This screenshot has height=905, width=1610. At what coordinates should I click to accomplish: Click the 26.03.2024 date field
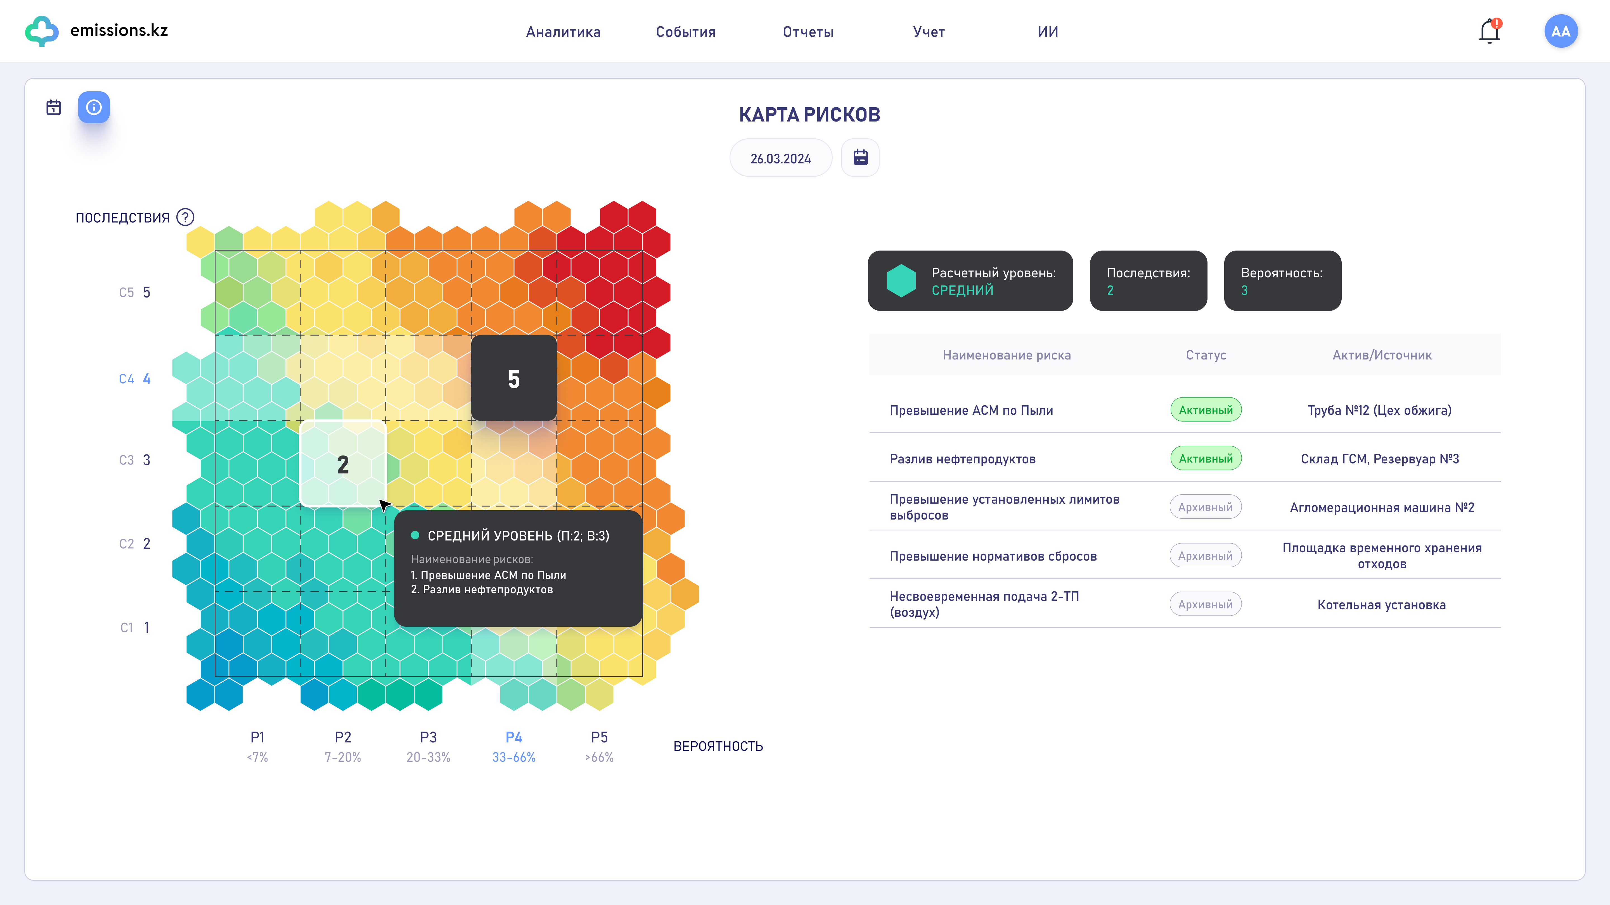tap(781, 159)
